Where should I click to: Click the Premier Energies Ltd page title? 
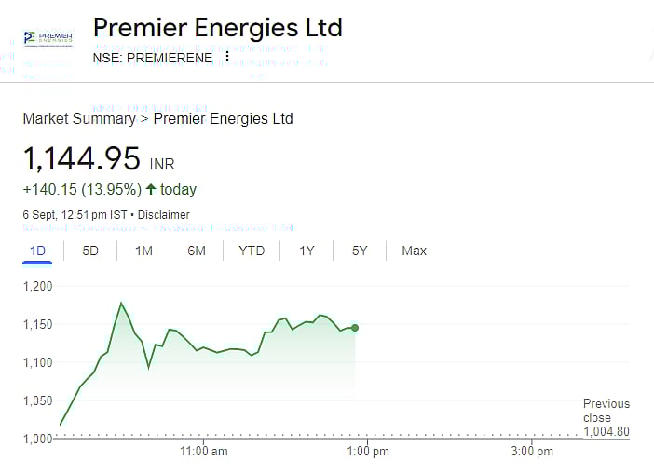coord(218,27)
